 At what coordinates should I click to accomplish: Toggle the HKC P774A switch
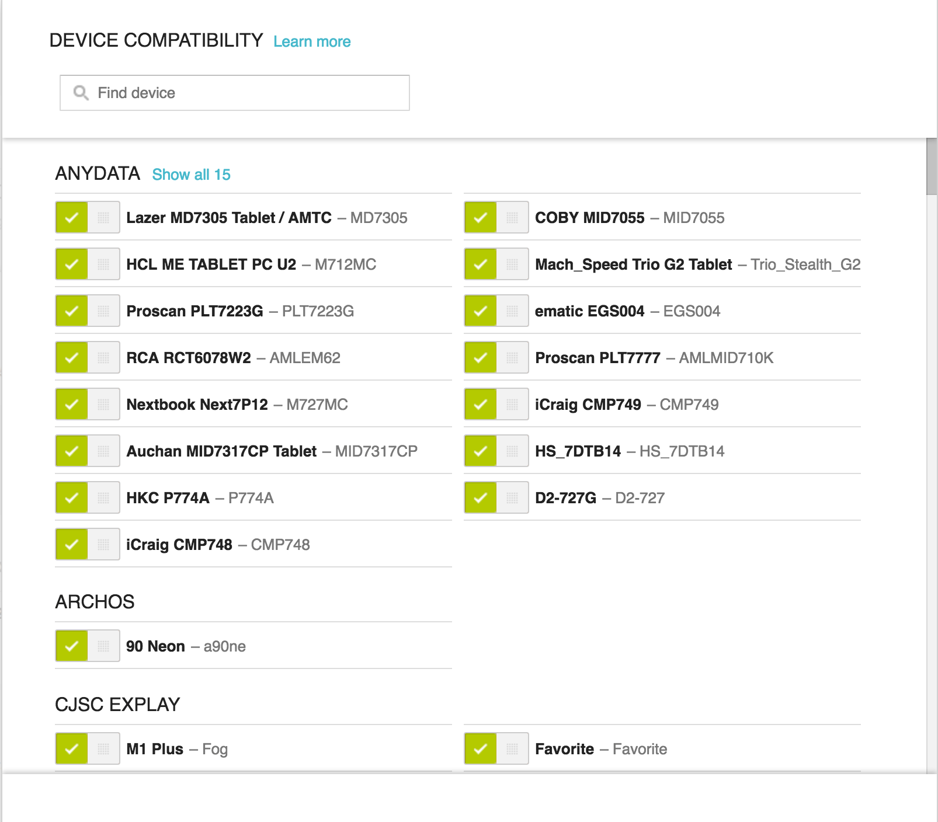[88, 497]
